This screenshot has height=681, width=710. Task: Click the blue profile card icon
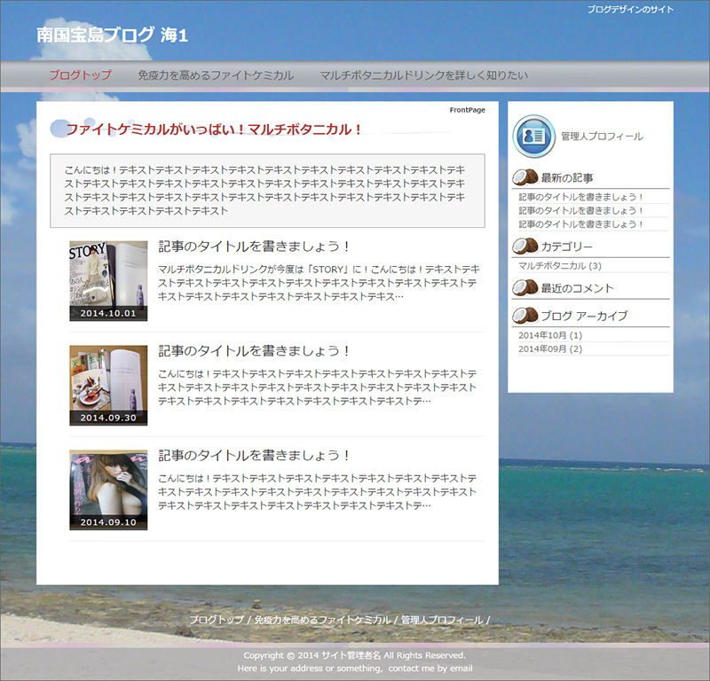tap(534, 136)
